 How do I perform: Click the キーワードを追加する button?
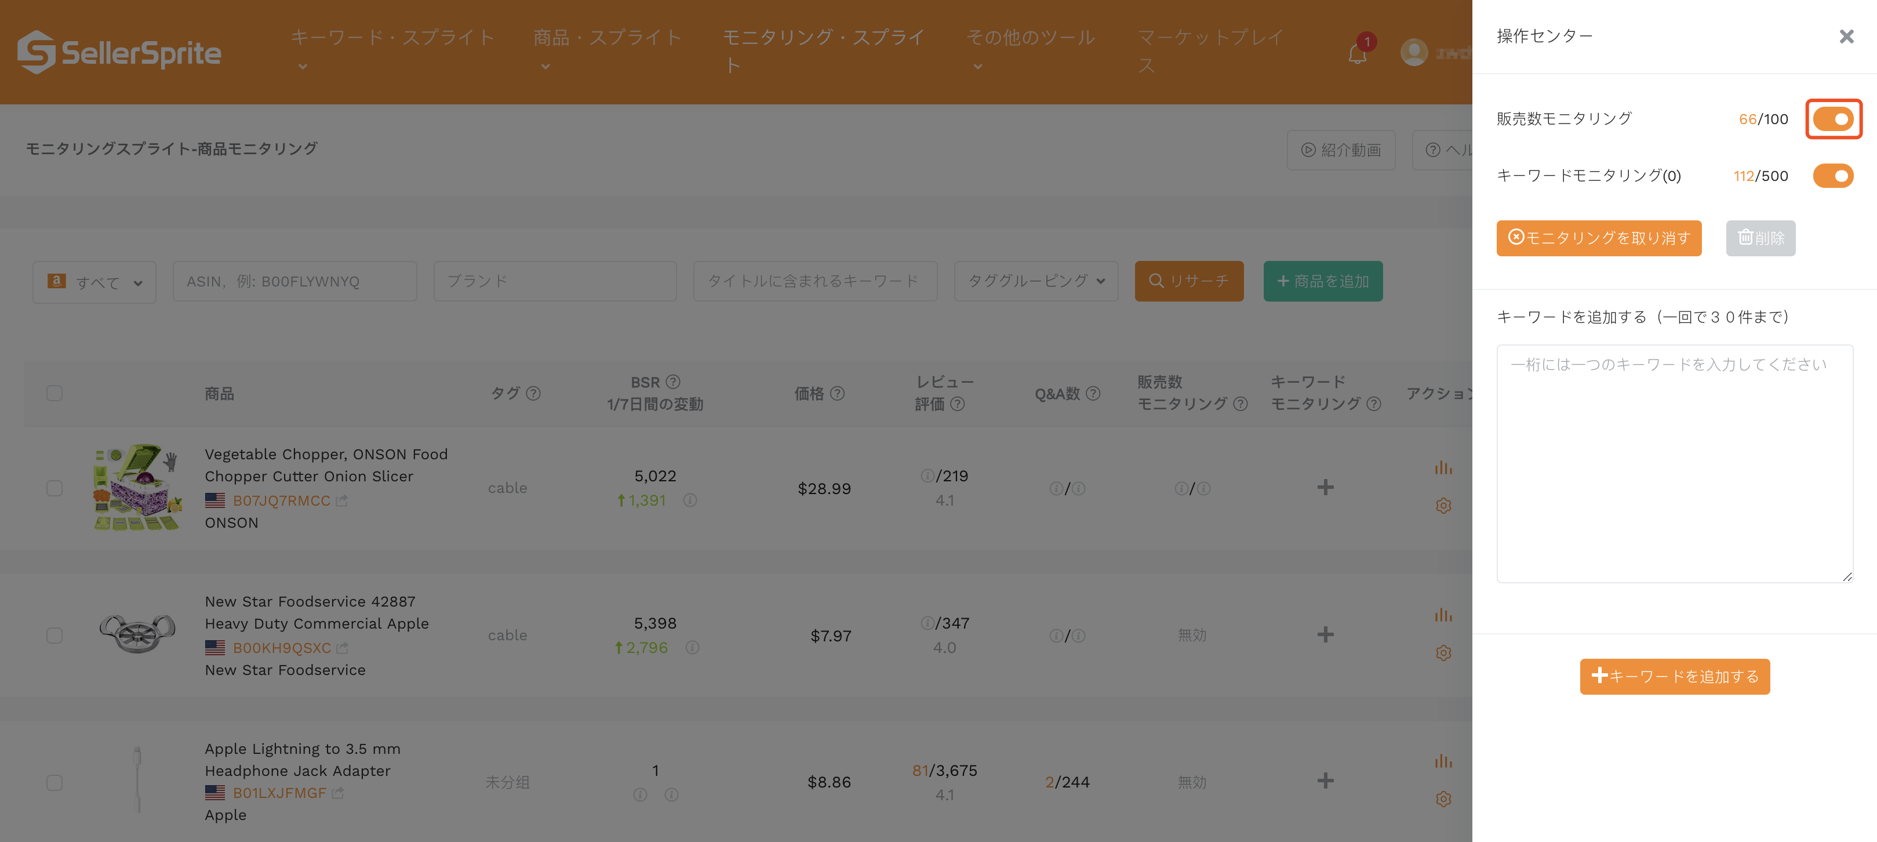click(x=1675, y=677)
